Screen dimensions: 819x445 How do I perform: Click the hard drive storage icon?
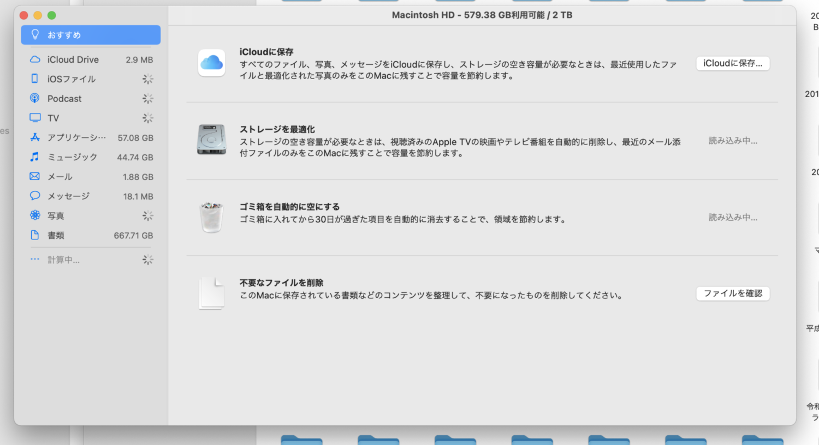coord(212,140)
